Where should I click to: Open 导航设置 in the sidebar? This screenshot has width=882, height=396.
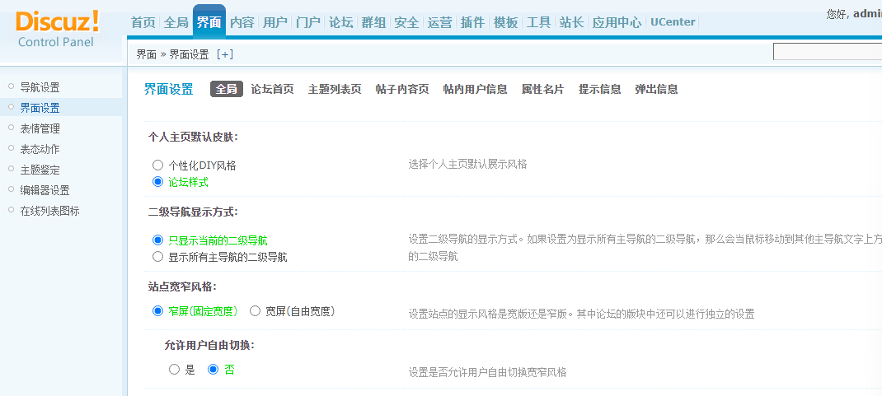40,87
